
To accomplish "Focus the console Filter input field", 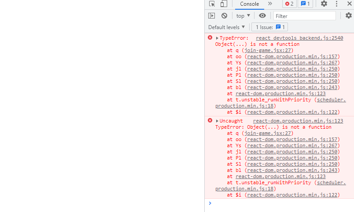I will (x=305, y=16).
